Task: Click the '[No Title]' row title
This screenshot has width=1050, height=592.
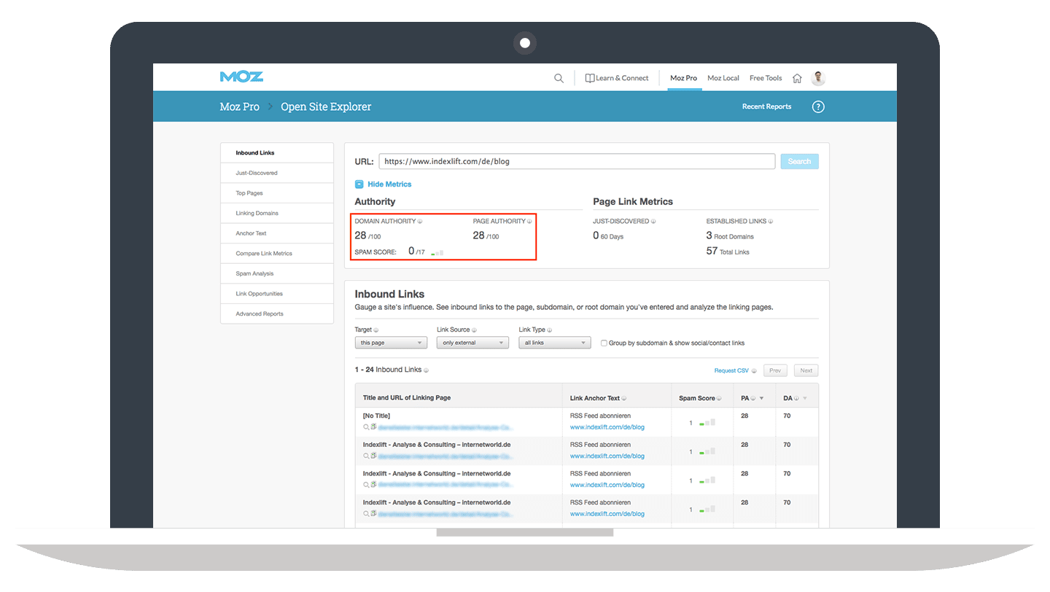Action: pos(376,416)
